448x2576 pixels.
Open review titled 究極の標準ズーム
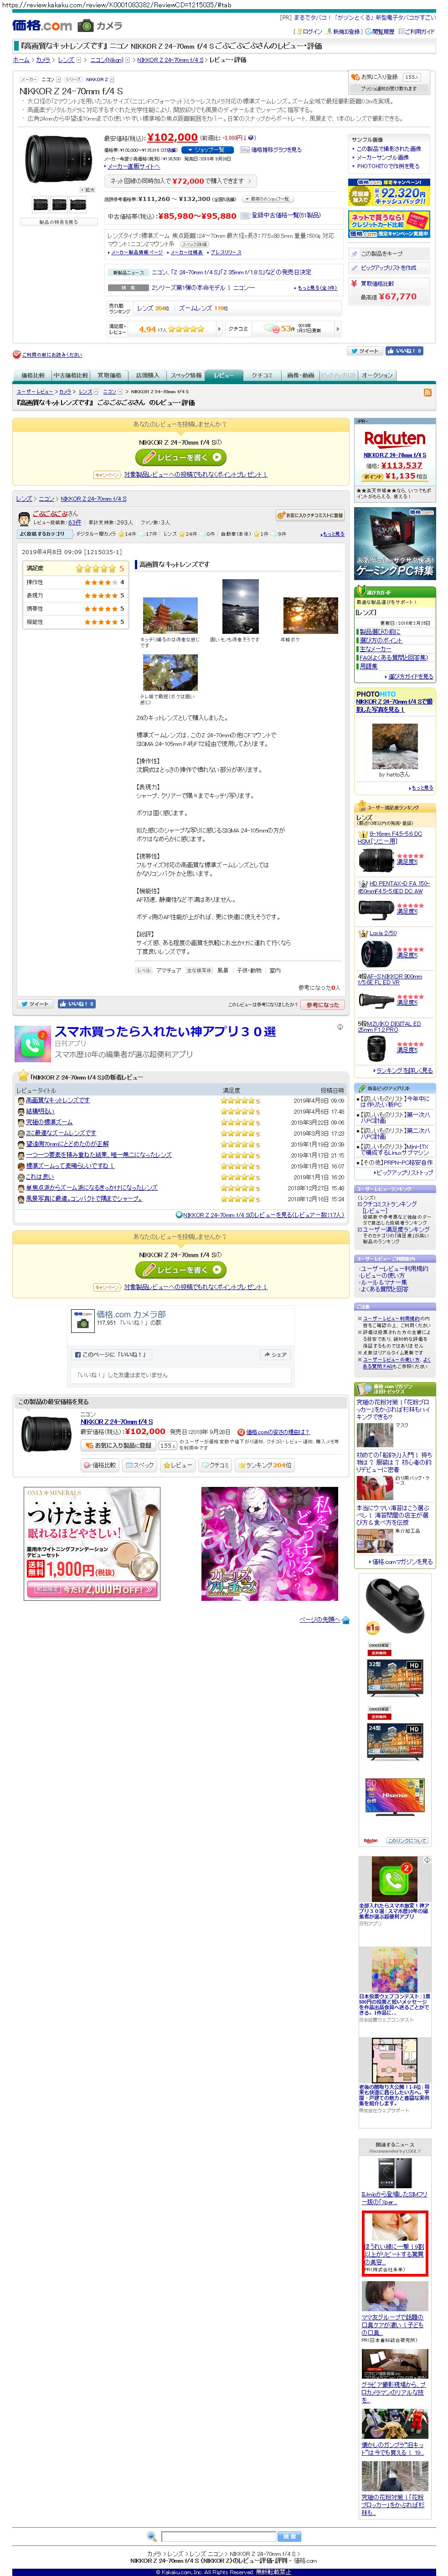point(49,1122)
